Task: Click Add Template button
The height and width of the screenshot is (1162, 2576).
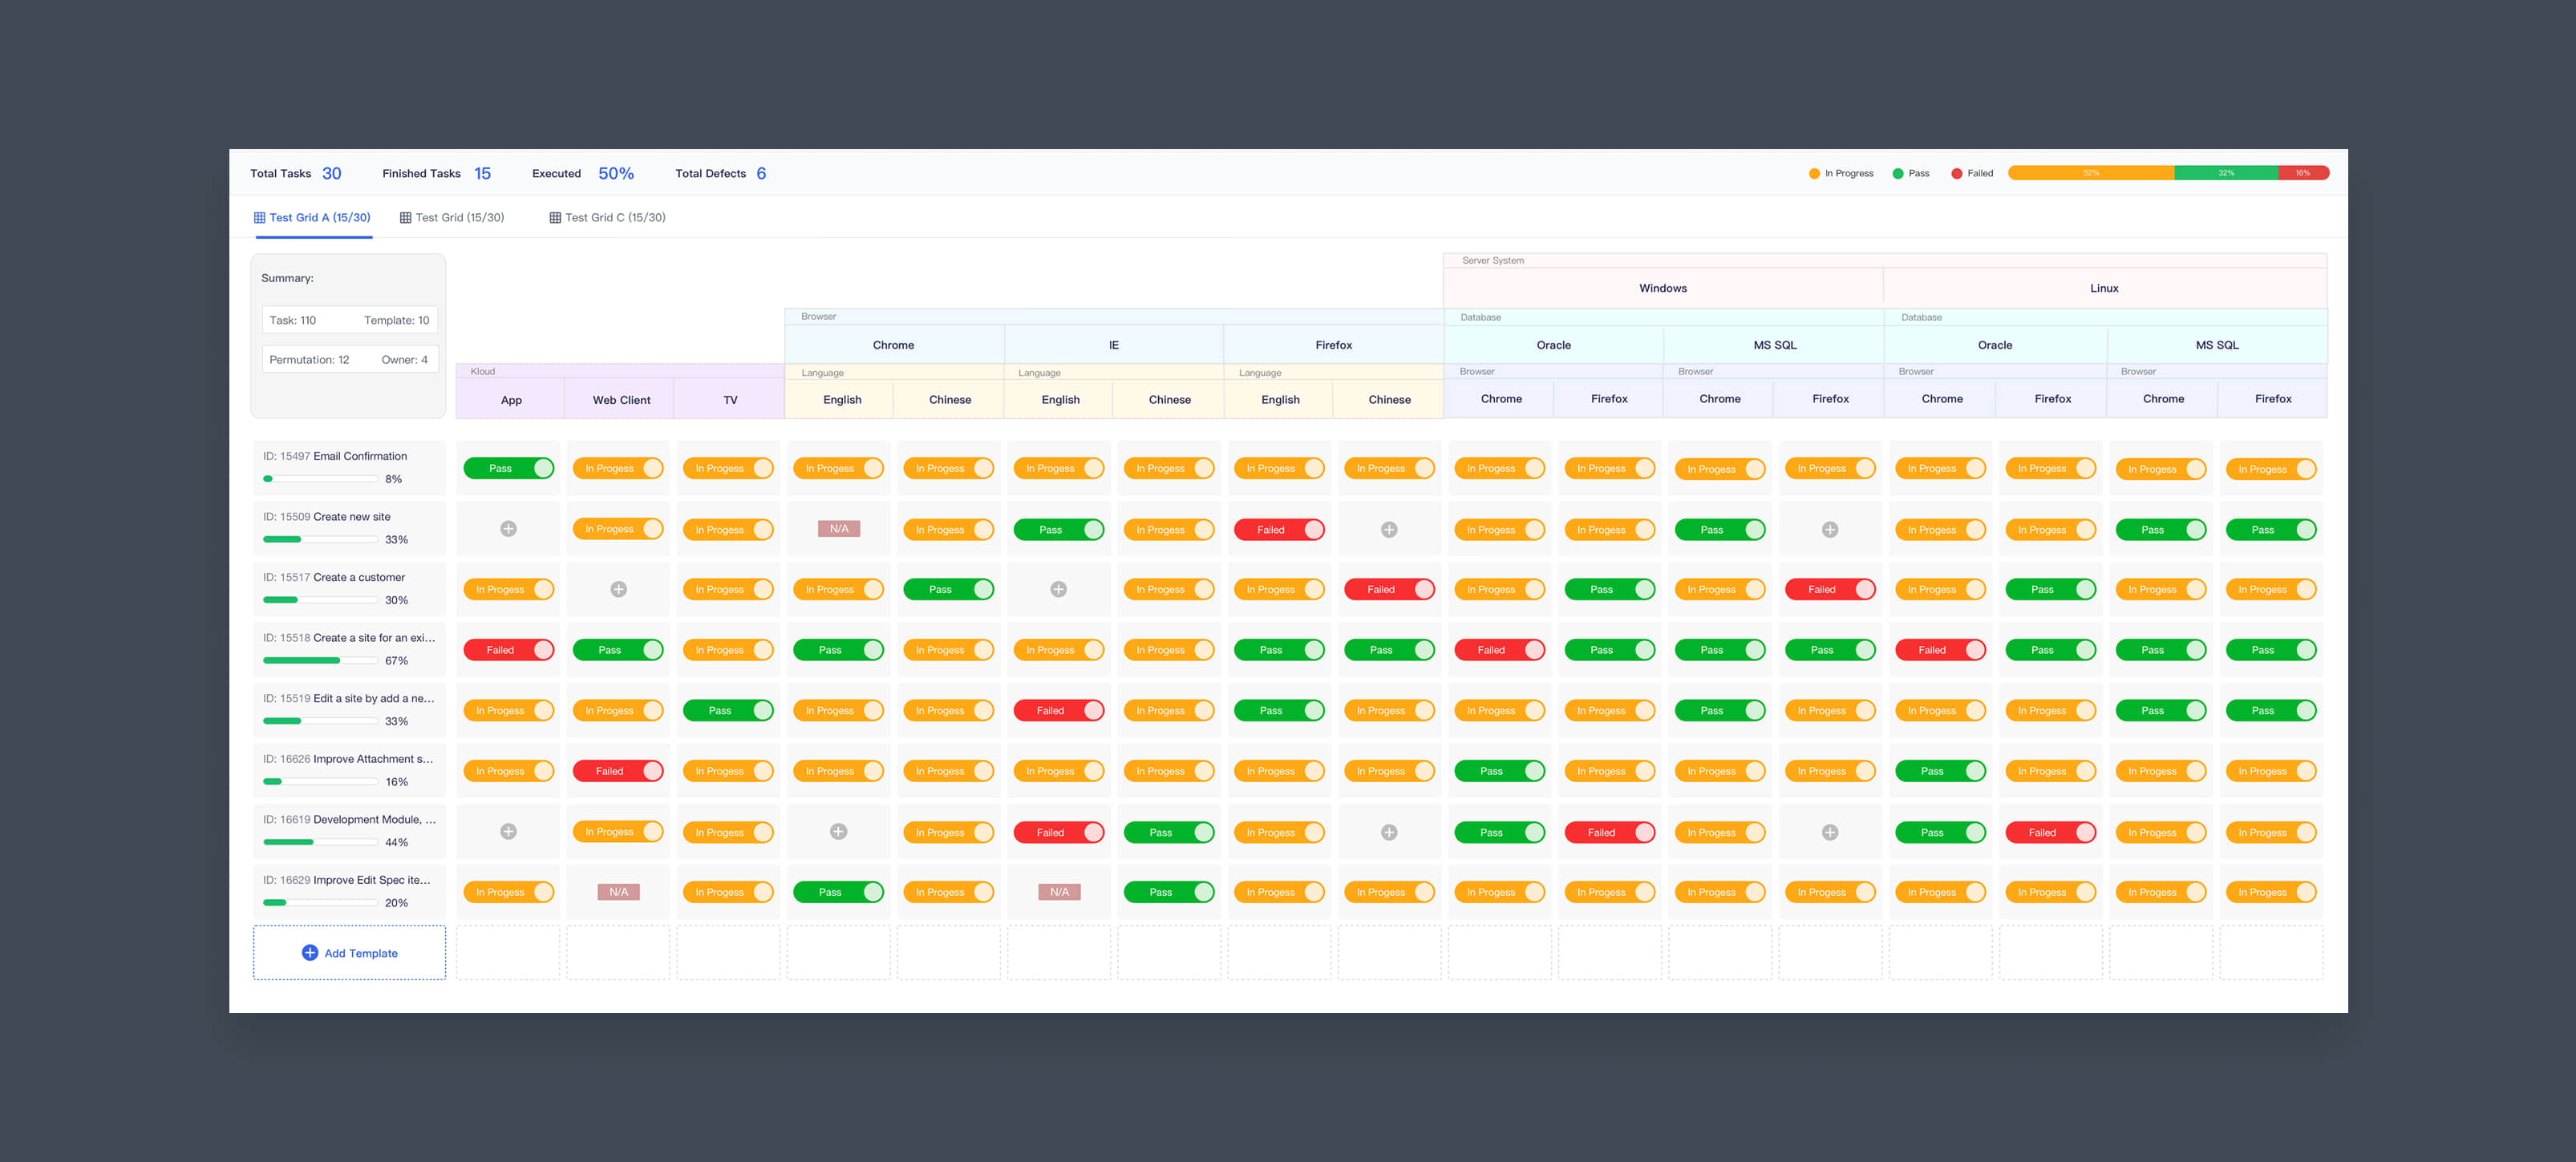Action: coord(349,952)
